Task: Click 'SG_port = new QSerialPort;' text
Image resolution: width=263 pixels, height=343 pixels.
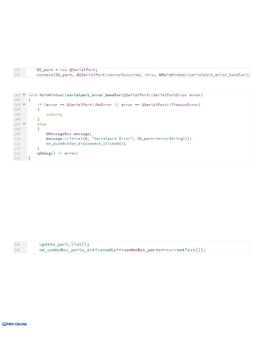Action: tap(67, 70)
